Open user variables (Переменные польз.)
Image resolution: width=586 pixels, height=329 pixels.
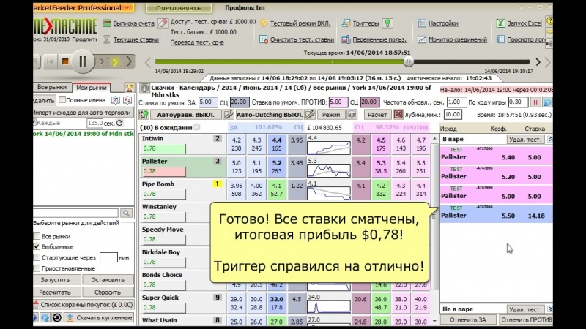379,39
